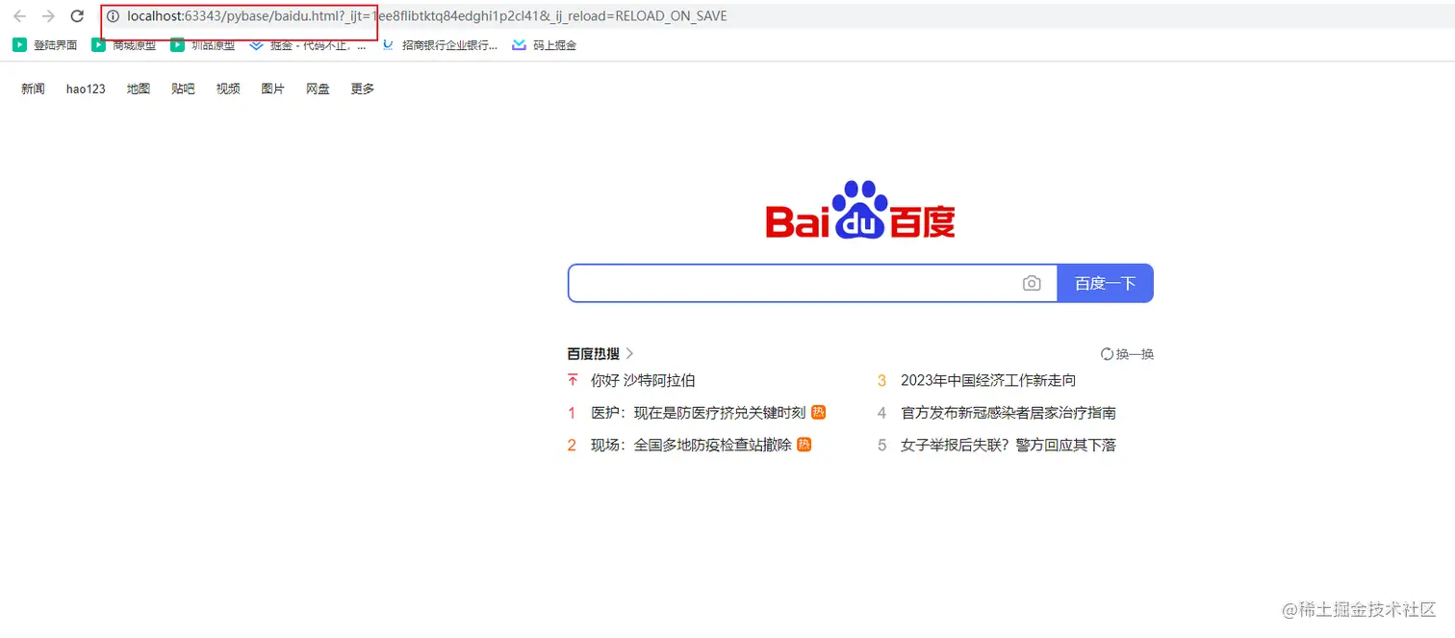The image size is (1455, 638).
Task: Open hot search 女子举报后失联？警方回应其下落
Action: [1008, 445]
